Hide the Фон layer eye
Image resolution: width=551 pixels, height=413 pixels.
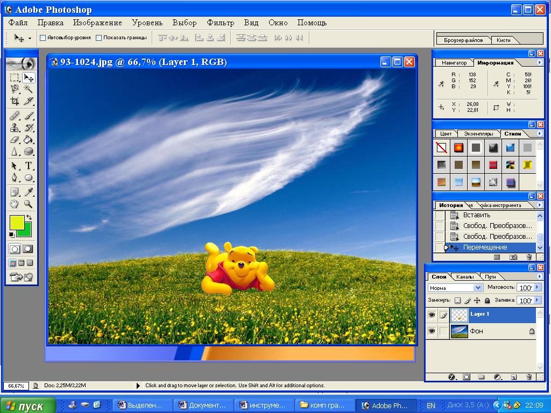[x=432, y=331]
